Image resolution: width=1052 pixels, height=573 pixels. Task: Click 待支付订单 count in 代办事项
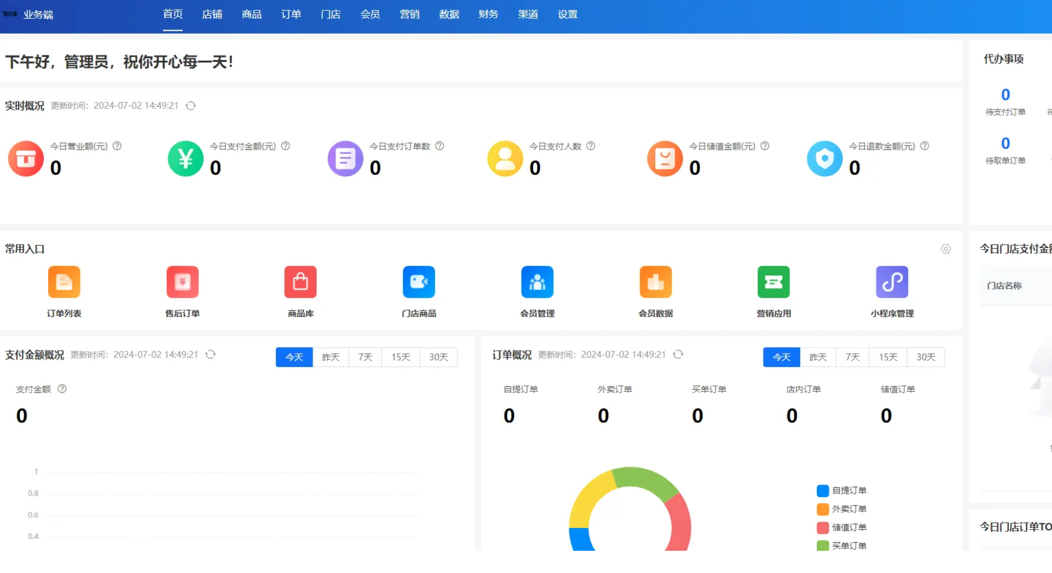1005,94
